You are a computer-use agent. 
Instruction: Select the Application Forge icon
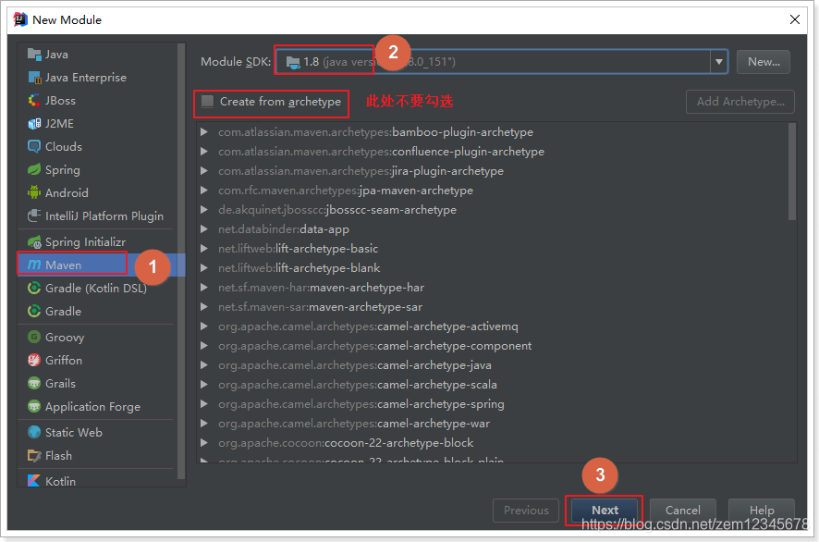coord(34,407)
